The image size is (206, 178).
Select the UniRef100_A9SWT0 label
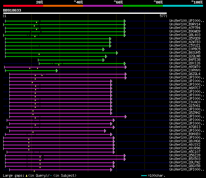pyautogui.click(x=185, y=67)
